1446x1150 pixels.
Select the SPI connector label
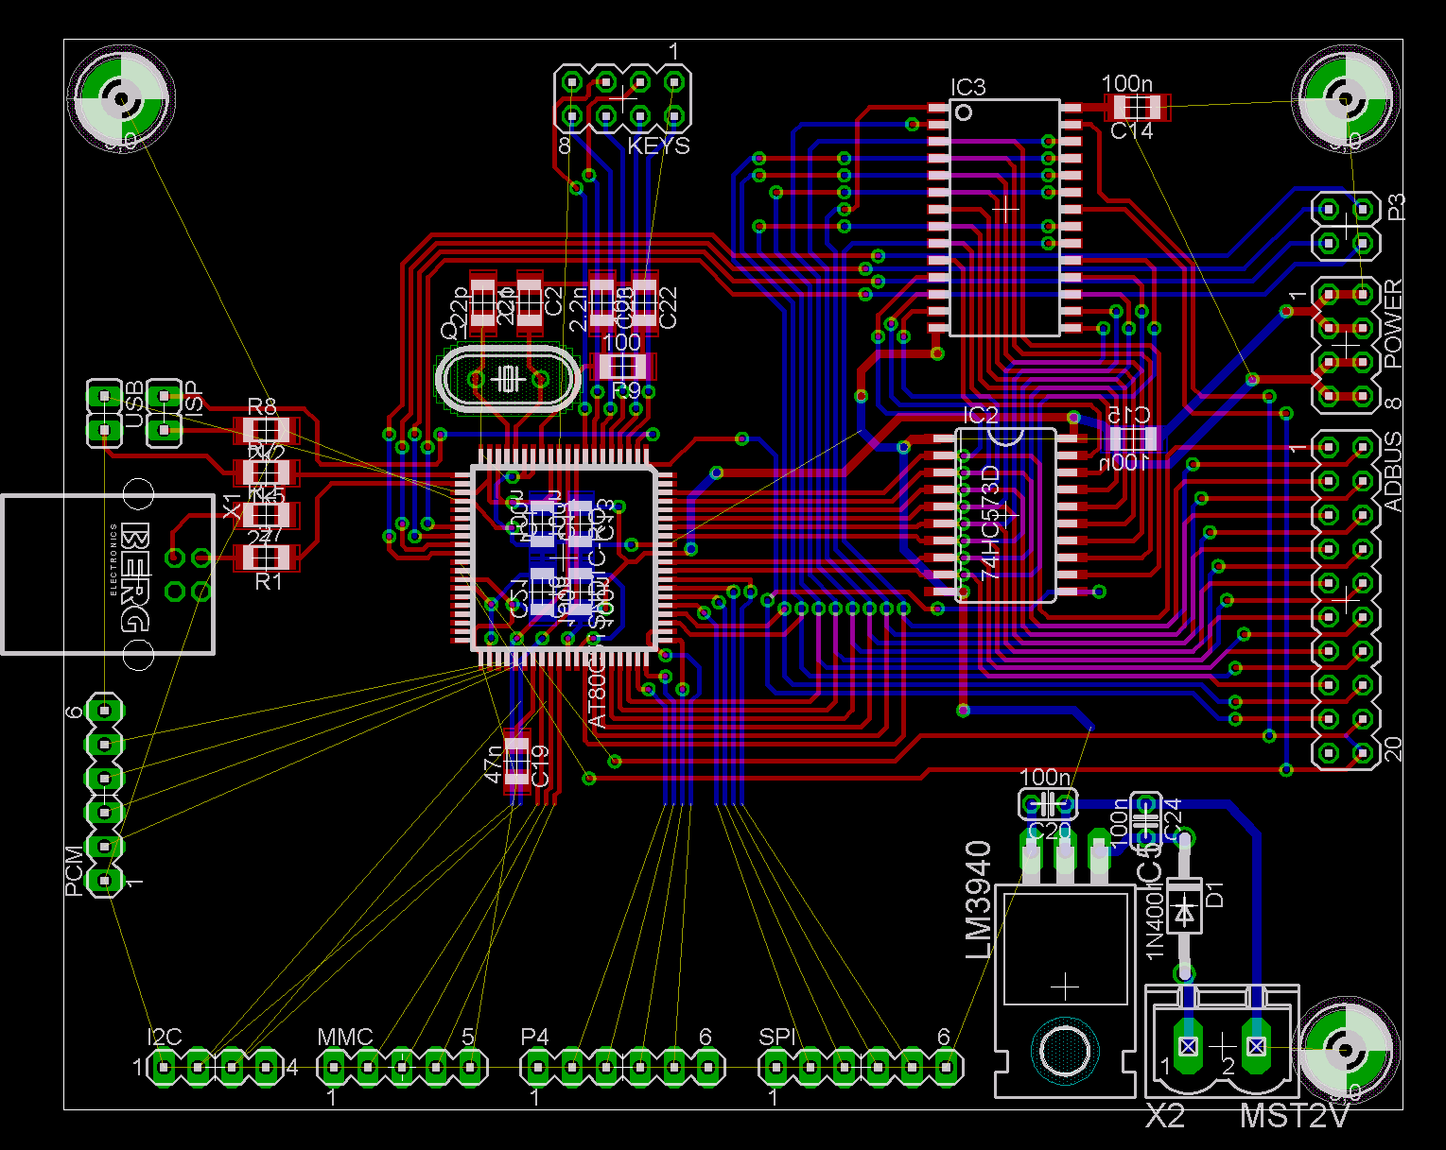coord(777,1037)
